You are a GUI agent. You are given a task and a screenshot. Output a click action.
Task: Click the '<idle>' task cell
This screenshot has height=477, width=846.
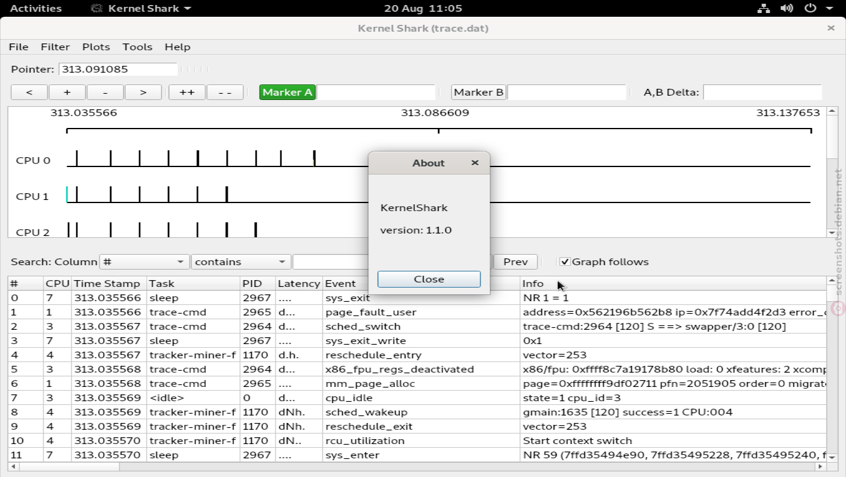click(193, 397)
